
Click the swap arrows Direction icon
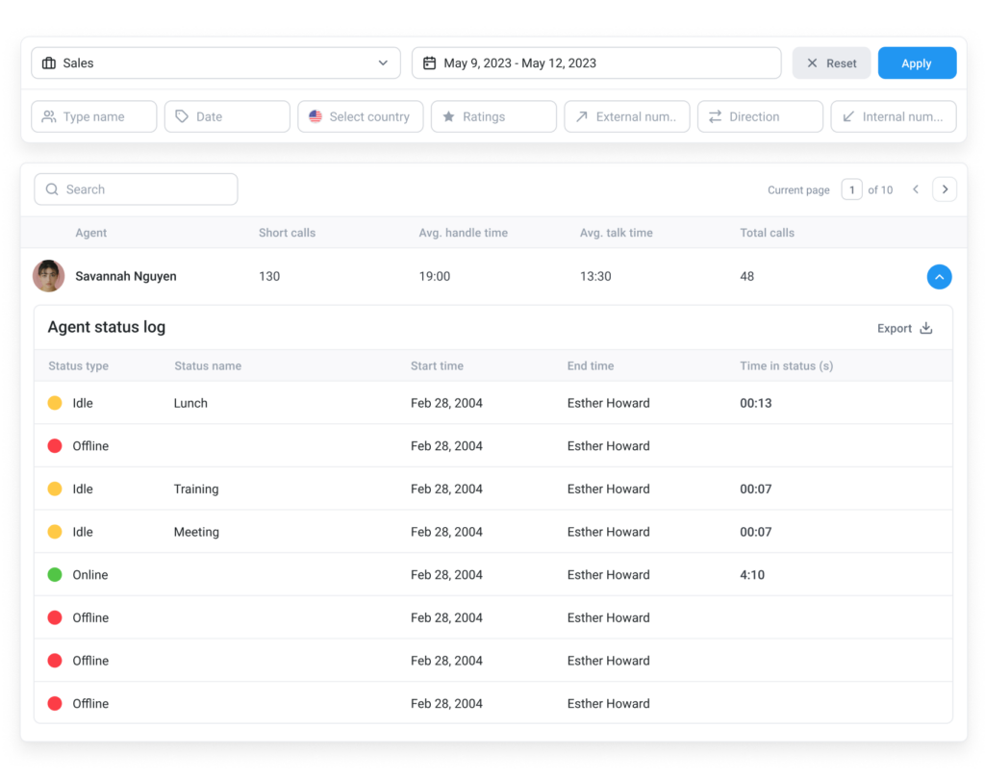point(715,116)
